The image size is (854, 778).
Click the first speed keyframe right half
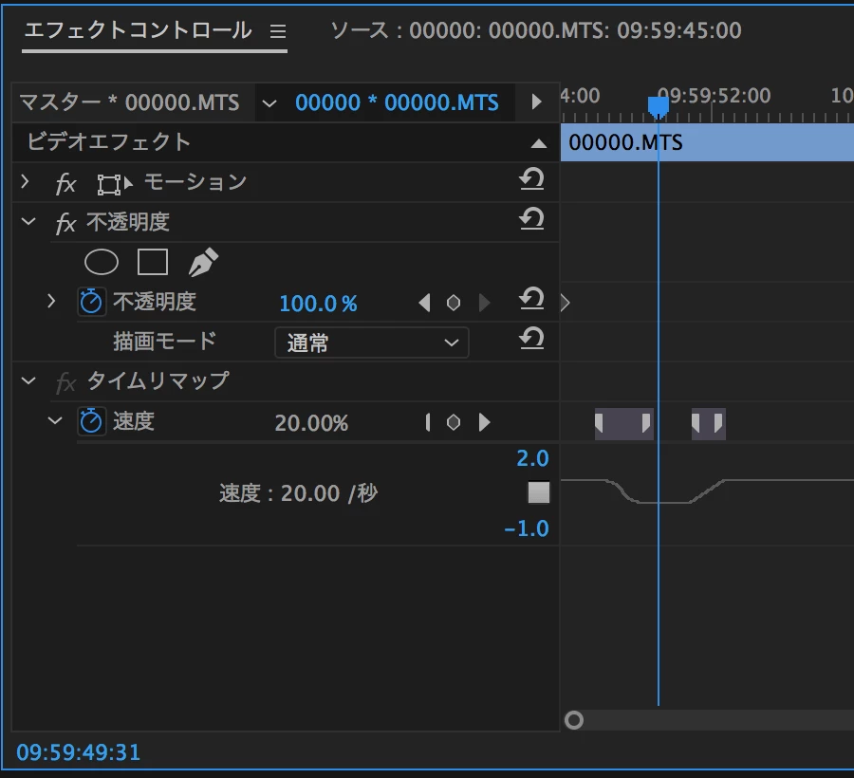tap(646, 423)
